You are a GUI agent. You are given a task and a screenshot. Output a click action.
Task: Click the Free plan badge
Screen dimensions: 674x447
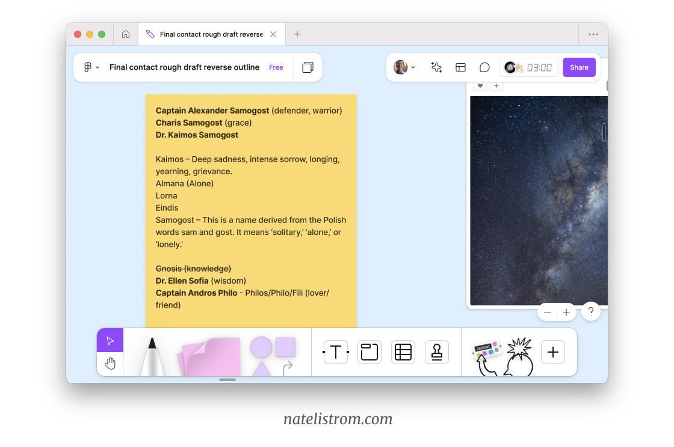pos(276,67)
